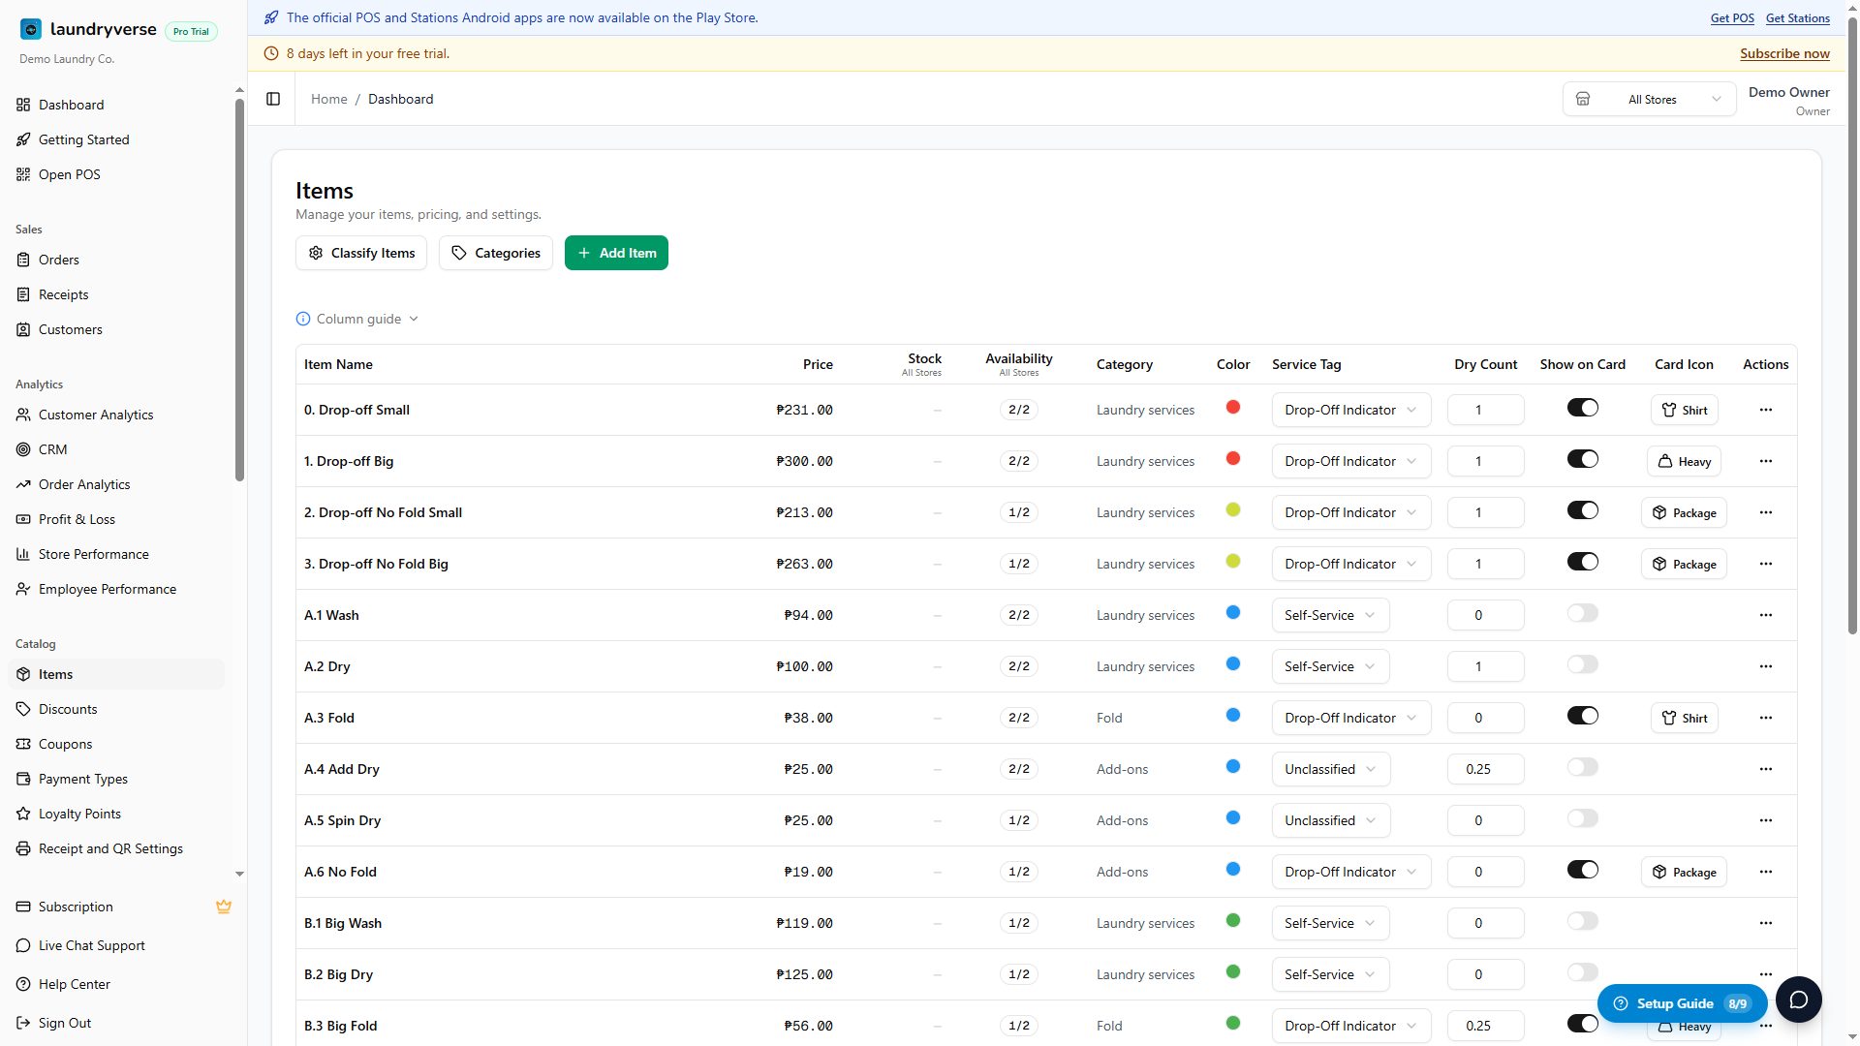Open actions menu for A.4 Add Dry

click(1766, 769)
